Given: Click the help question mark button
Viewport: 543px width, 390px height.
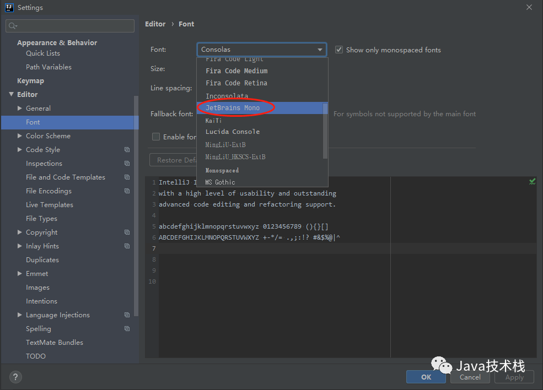Looking at the screenshot, I should coord(15,377).
